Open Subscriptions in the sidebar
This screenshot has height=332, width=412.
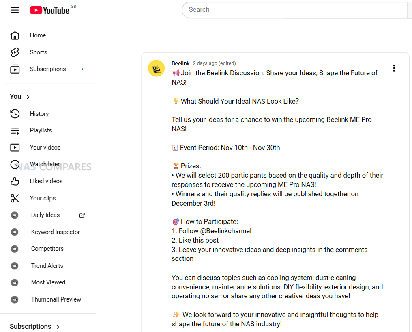pyautogui.click(x=47, y=69)
